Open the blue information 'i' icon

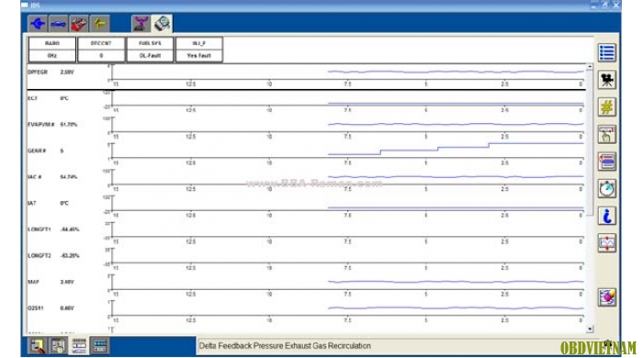[607, 216]
